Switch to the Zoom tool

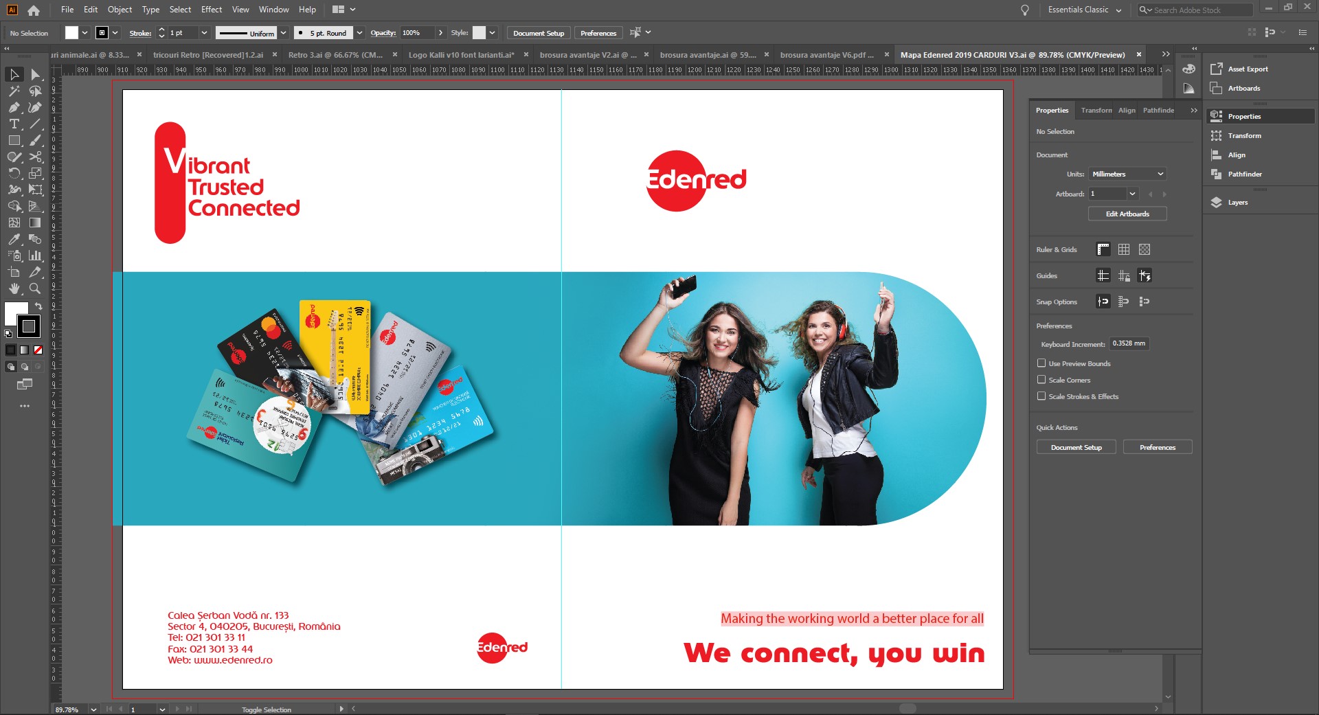point(36,288)
